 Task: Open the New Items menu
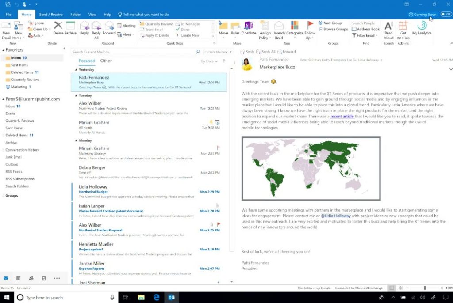coord(18,30)
